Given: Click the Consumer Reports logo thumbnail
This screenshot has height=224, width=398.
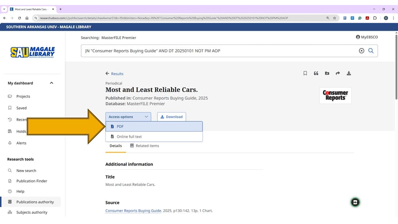Looking at the screenshot, I should tap(335, 95).
